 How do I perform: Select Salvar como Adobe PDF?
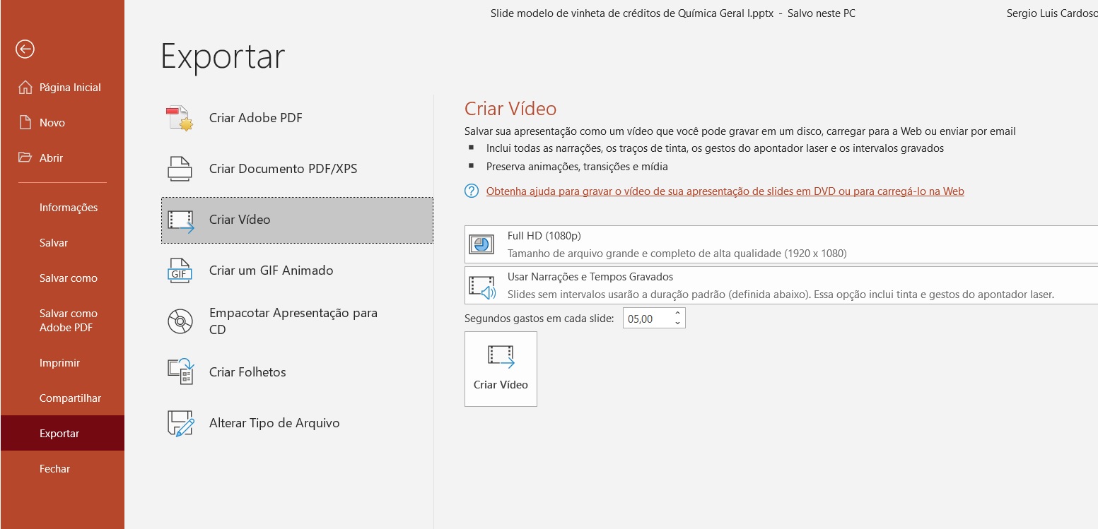pos(69,320)
